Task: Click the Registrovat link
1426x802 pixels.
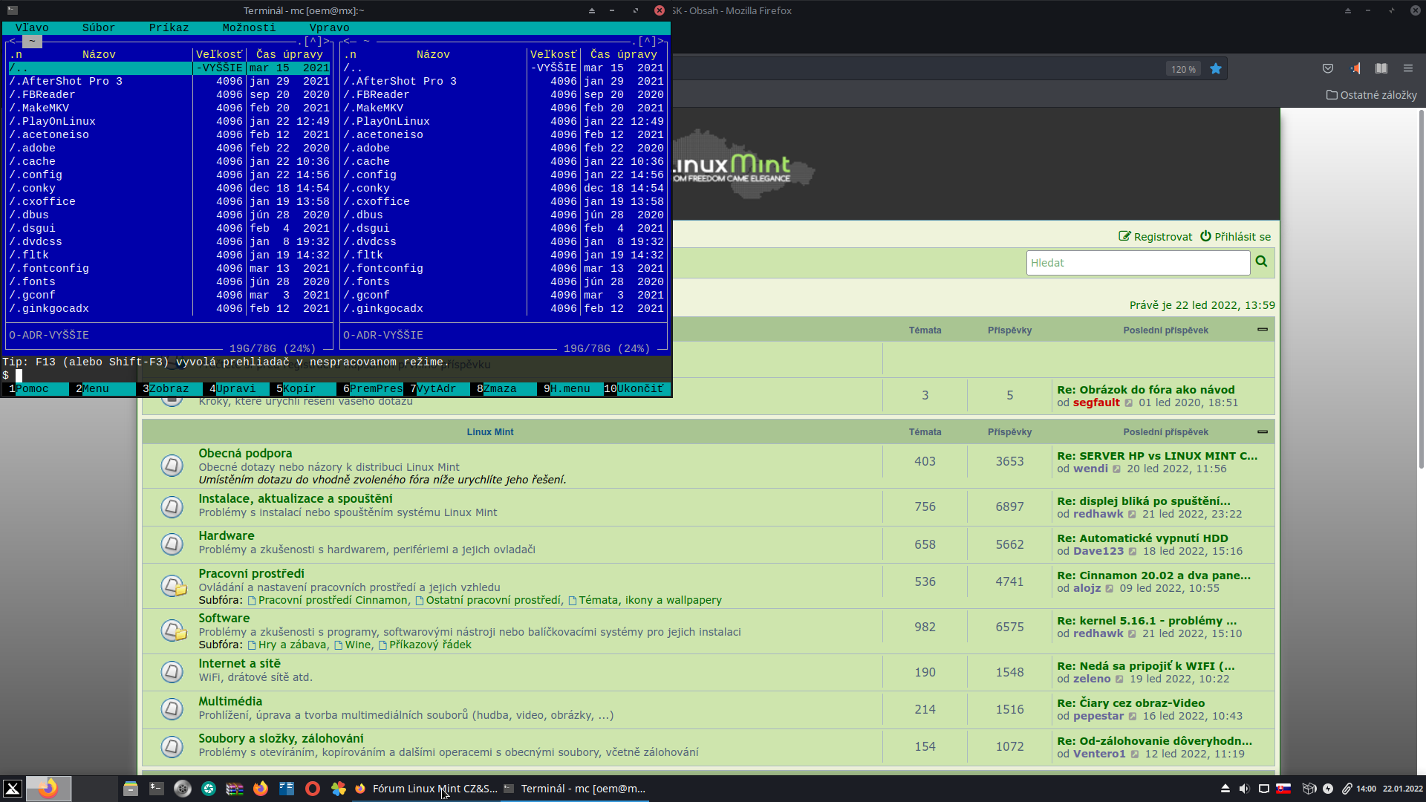Action: 1156,237
